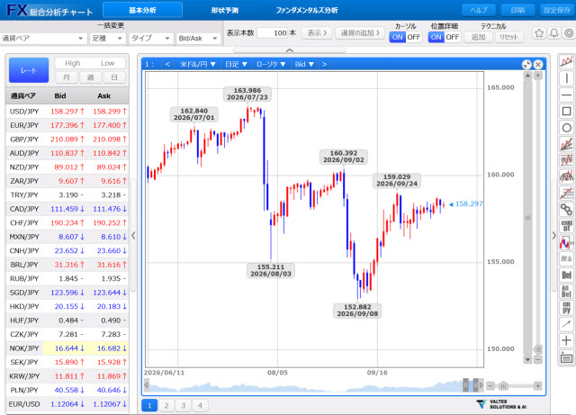Select the rectangle drawing tool

click(x=566, y=111)
